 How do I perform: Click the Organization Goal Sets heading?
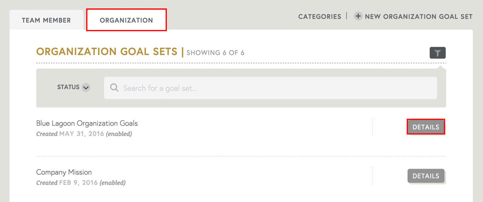[107, 52]
